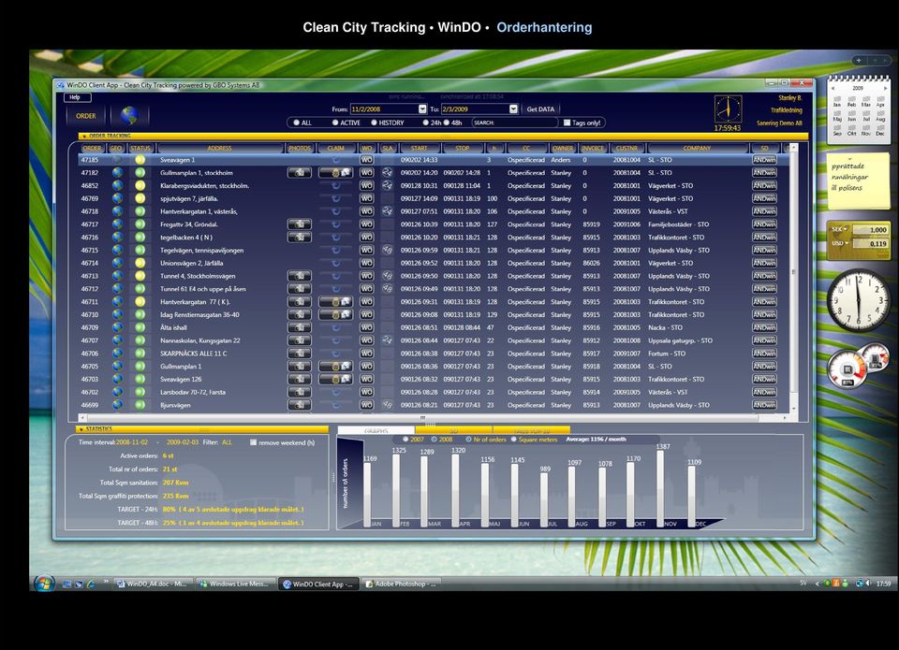Screen dimensions: 899x650
Task: Click the yellow status indicator for order 46769
Action: click(x=140, y=198)
